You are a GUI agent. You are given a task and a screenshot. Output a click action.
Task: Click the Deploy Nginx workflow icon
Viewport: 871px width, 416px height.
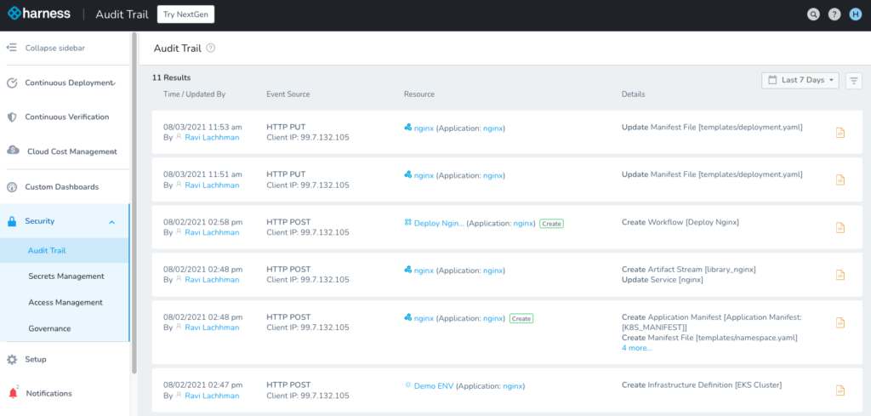click(x=408, y=223)
